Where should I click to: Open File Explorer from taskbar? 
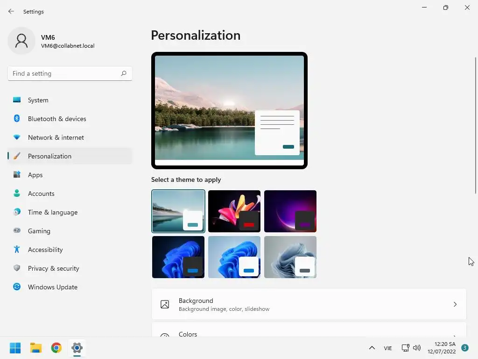pyautogui.click(x=36, y=348)
